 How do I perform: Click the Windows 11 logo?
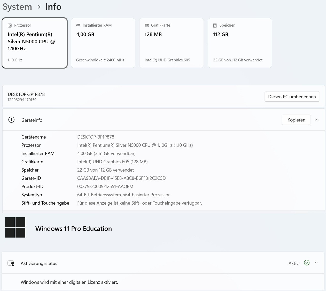point(15,227)
